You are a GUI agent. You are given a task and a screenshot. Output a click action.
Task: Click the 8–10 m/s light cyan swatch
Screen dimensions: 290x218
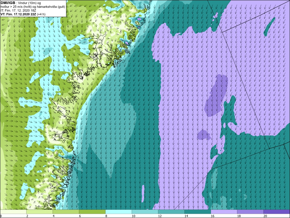(119, 212)
